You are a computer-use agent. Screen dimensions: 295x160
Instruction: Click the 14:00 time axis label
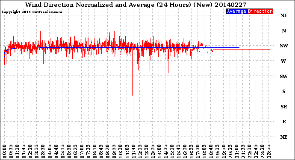(159, 151)
